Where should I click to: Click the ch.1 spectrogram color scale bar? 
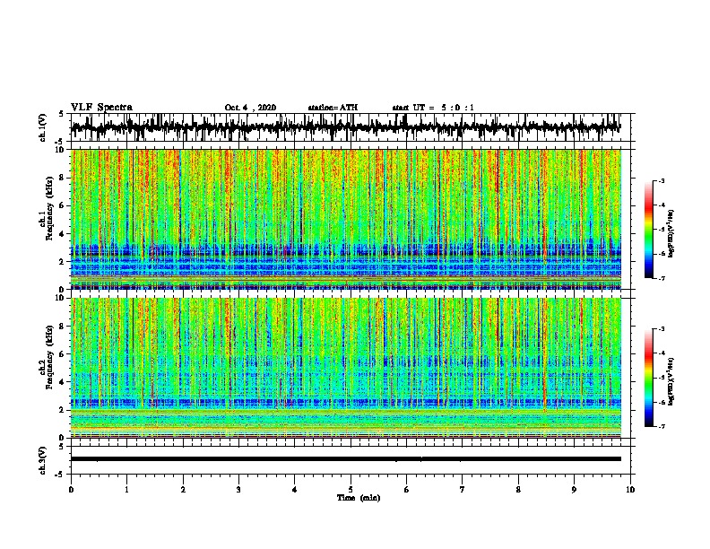[648, 230]
